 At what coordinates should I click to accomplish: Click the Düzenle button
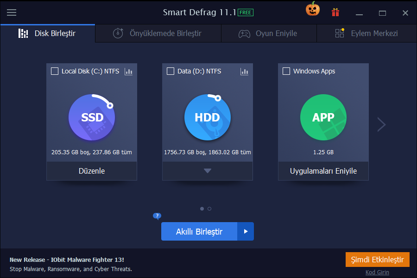[92, 170]
